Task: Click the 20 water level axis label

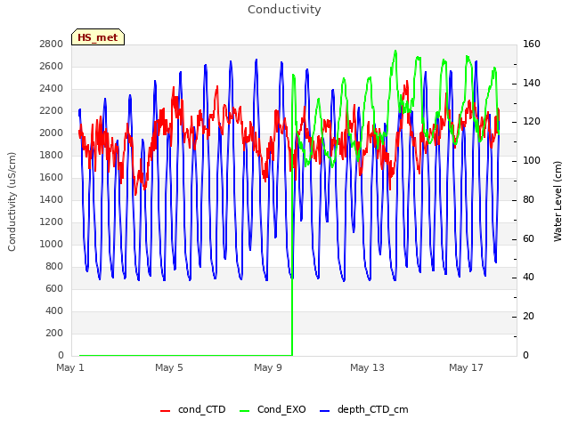Action: 528,317
